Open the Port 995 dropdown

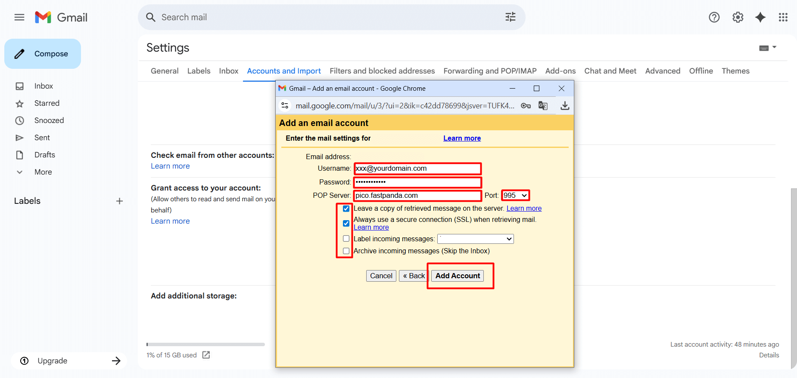[515, 195]
